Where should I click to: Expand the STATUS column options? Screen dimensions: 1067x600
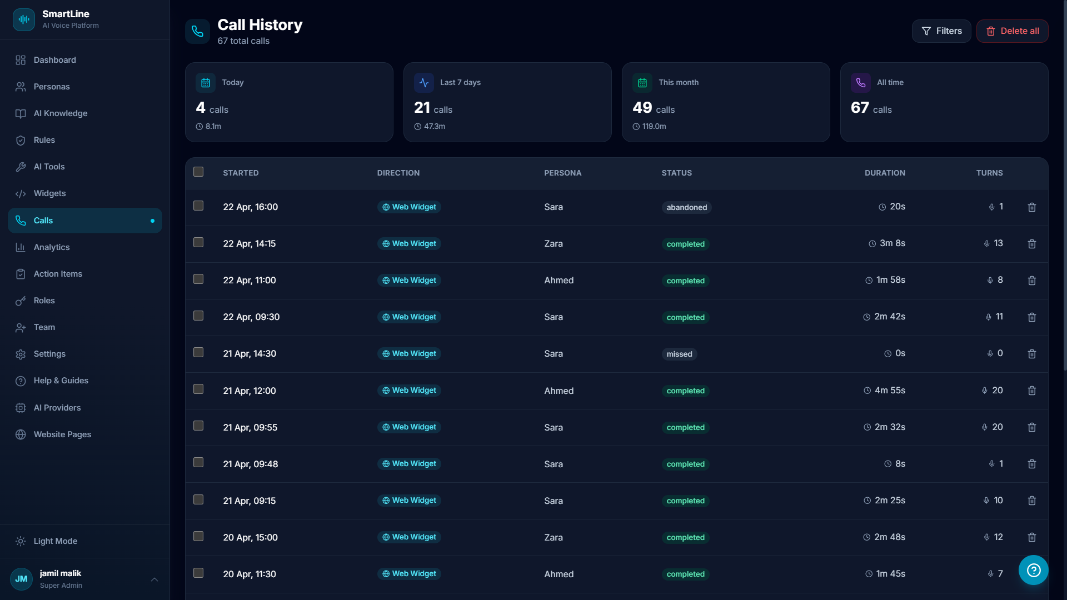677,173
